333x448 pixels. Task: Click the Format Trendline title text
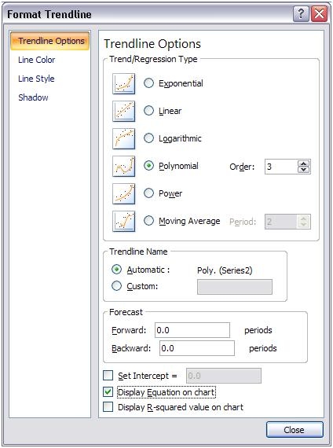tap(49, 14)
